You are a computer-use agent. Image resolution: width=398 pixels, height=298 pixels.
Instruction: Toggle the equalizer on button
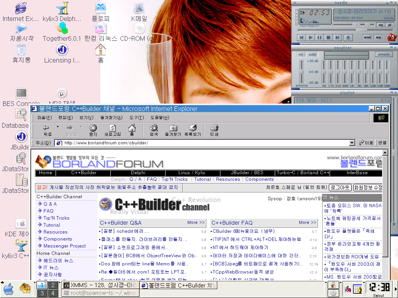tap(301, 54)
